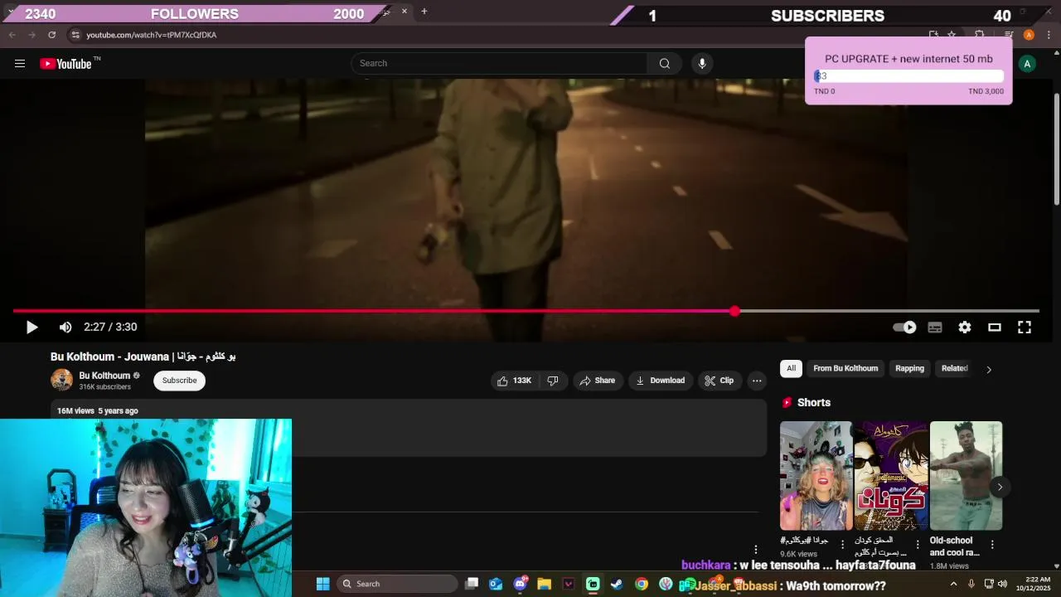The image size is (1061, 597).
Task: Create a Clip of the video
Action: 719,381
